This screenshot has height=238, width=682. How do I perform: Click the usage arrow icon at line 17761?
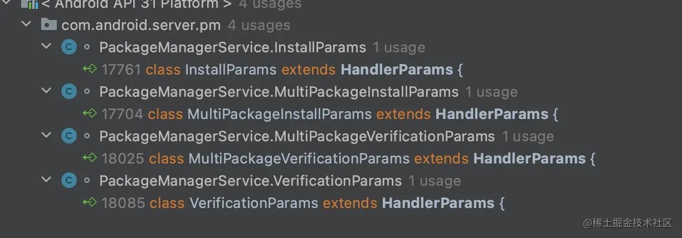tap(90, 70)
